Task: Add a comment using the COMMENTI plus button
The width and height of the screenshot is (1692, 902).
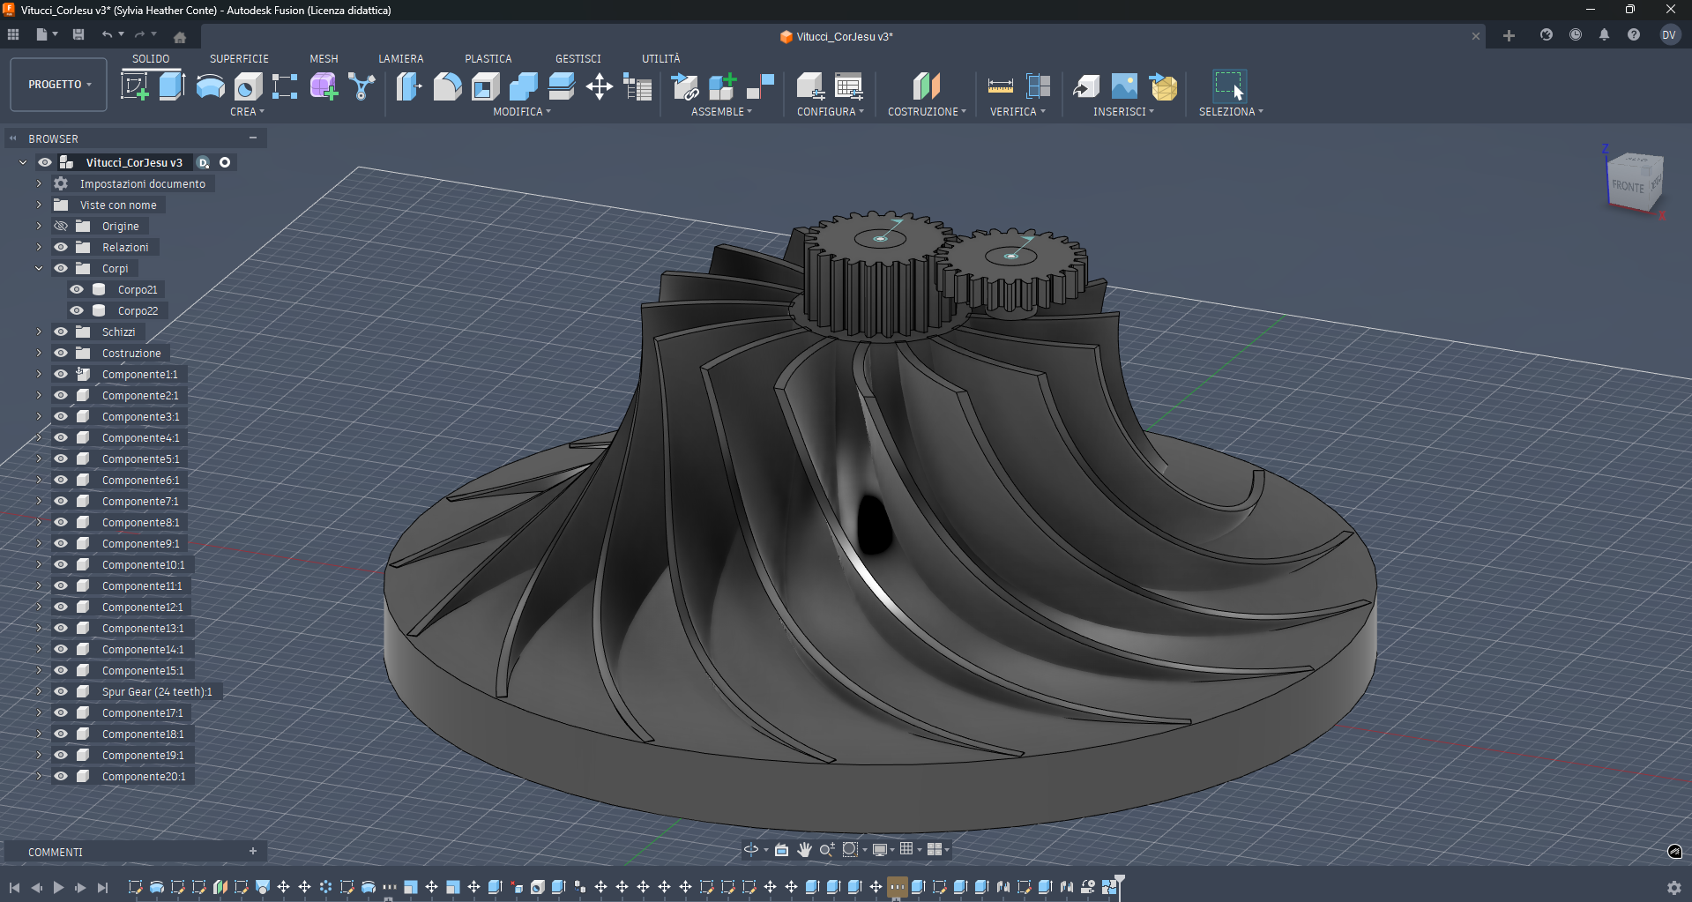Action: 253,851
